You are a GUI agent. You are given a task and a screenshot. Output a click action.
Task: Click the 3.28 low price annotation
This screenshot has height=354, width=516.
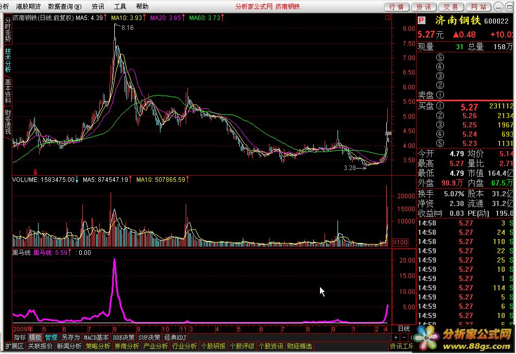(350, 168)
